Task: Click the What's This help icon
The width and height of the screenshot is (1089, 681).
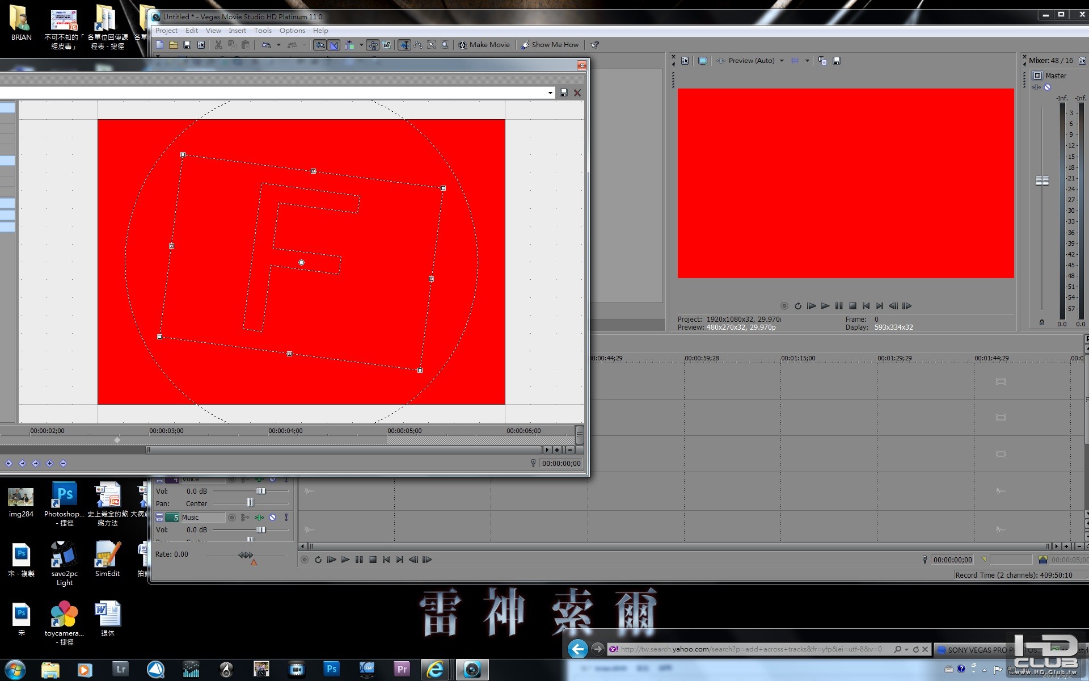Action: [594, 45]
